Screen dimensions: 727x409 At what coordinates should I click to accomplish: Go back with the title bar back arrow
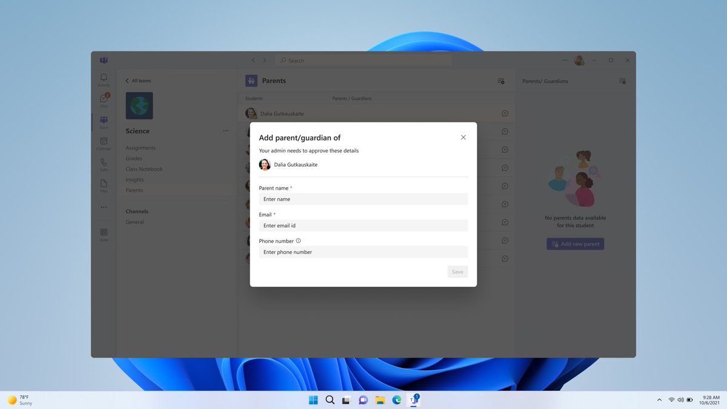[x=254, y=61]
